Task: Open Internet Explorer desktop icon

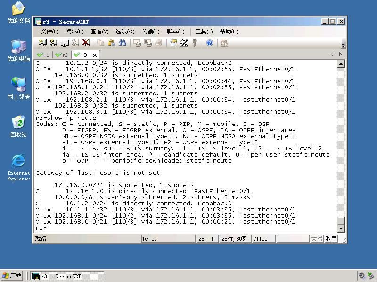Action: click(18, 167)
